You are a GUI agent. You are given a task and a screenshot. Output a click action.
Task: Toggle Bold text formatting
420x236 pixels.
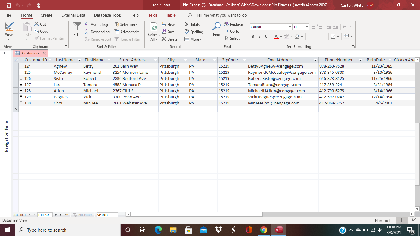253,37
